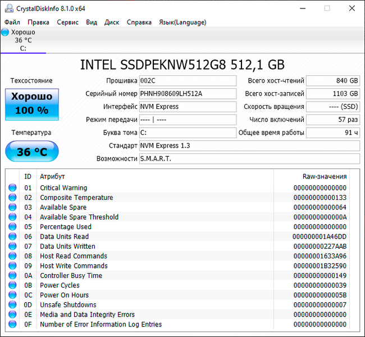Viewport: 365px width, 337px height.
Task: Click the status orb for Percentage Used
Action: tap(12, 227)
